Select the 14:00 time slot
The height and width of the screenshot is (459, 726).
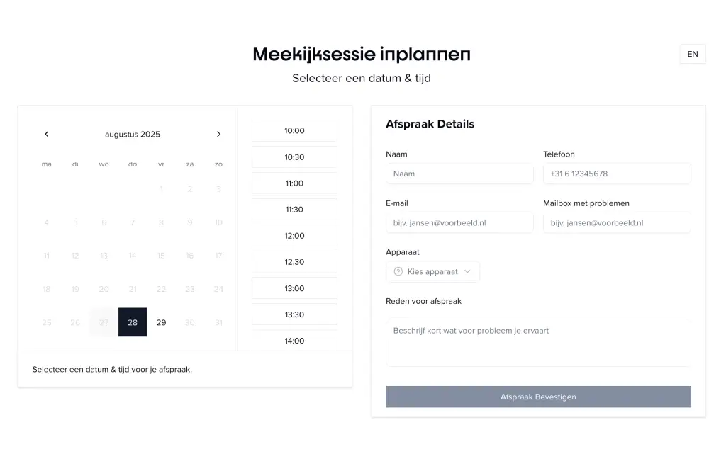pyautogui.click(x=294, y=341)
